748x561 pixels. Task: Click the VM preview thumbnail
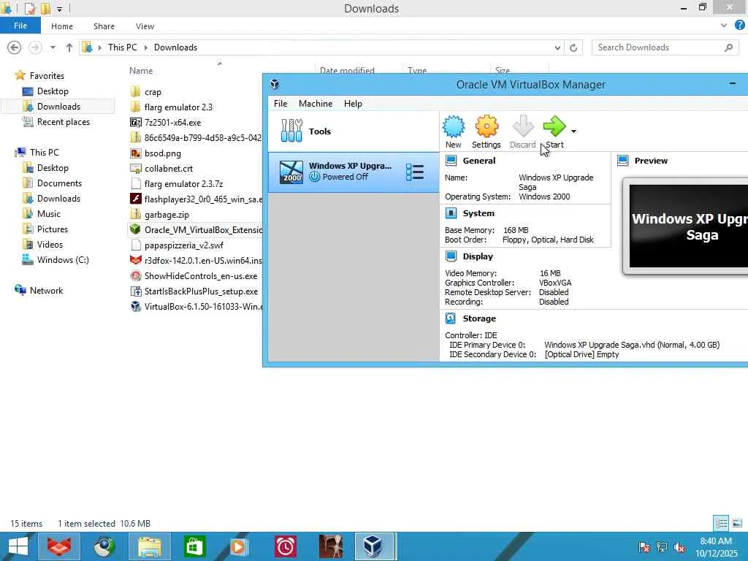point(687,226)
